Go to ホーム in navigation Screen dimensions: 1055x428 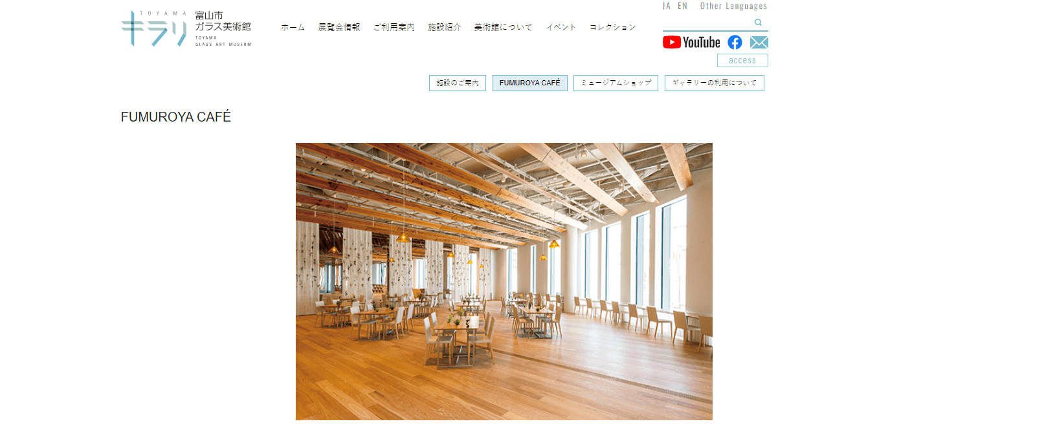[293, 27]
